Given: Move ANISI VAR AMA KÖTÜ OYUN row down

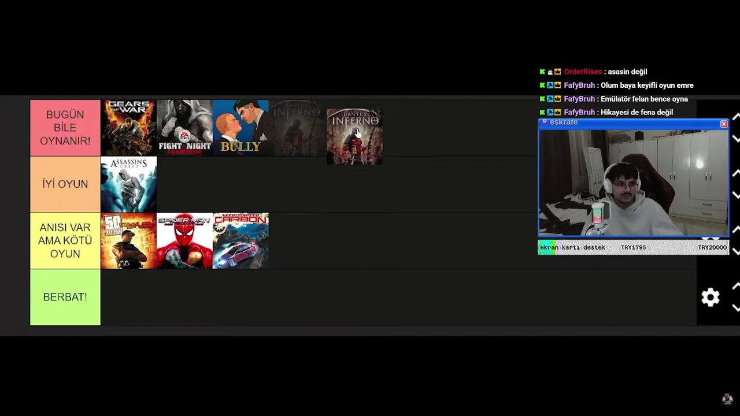Looking at the screenshot, I should tap(736, 252).
